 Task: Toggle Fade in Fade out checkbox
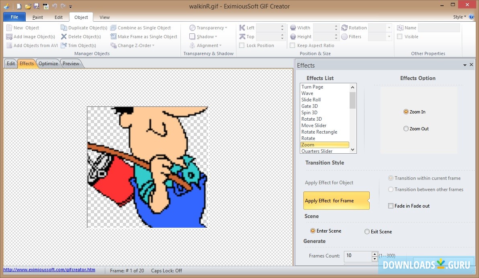pyautogui.click(x=391, y=206)
